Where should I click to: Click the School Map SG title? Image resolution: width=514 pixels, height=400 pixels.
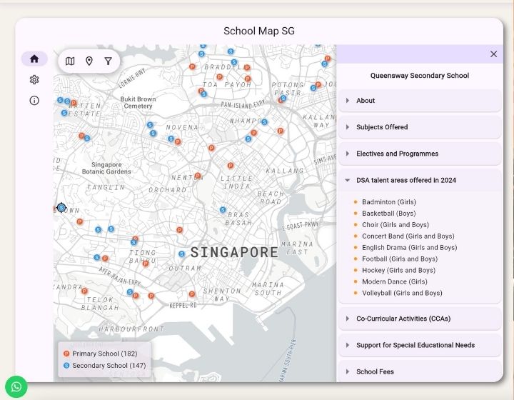click(259, 31)
